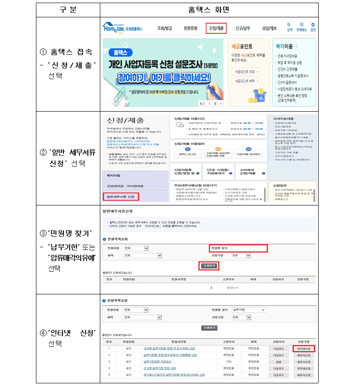Open the 검색 search icon
Screen dimensions: 355x386
click(x=289, y=26)
